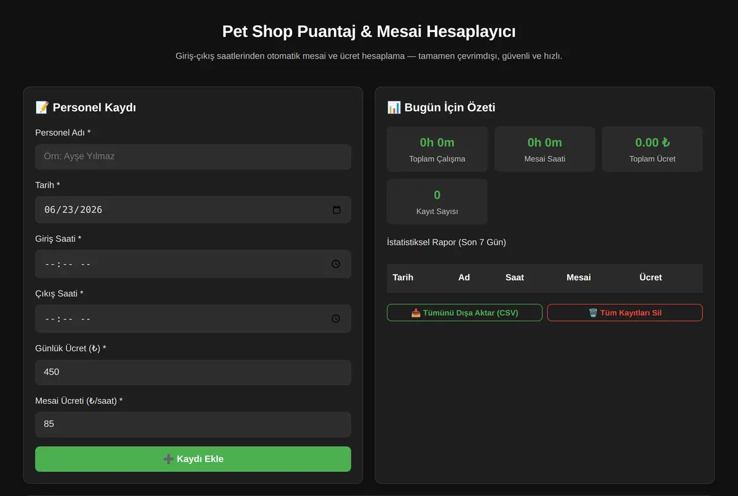Click the Bugün İçin Özeti heading
Screen dimensions: 738x496
point(441,108)
